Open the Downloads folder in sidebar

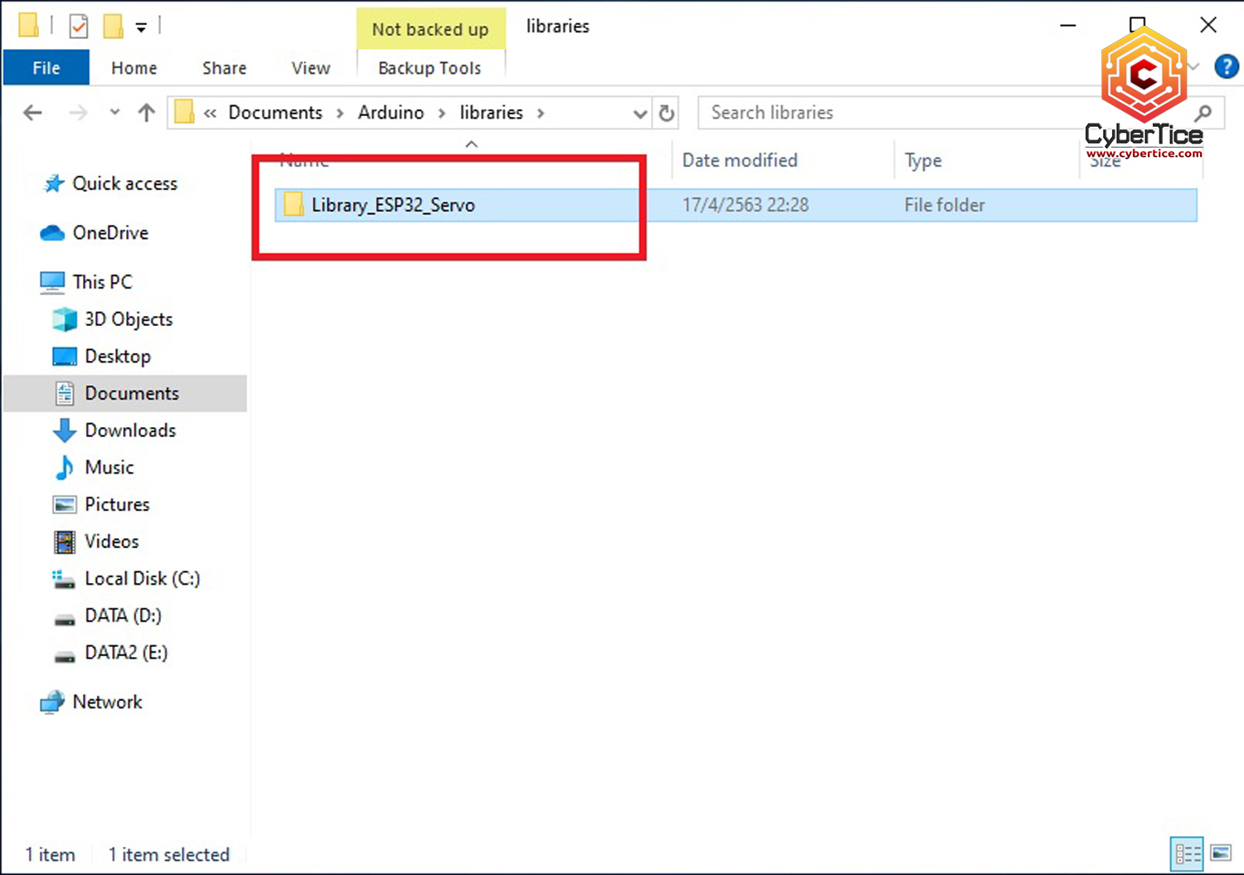pyautogui.click(x=130, y=430)
